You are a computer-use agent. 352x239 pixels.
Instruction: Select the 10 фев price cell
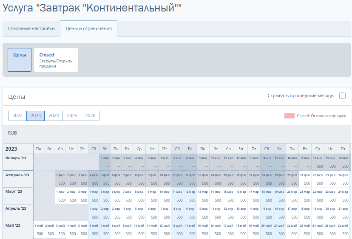(x=165, y=179)
